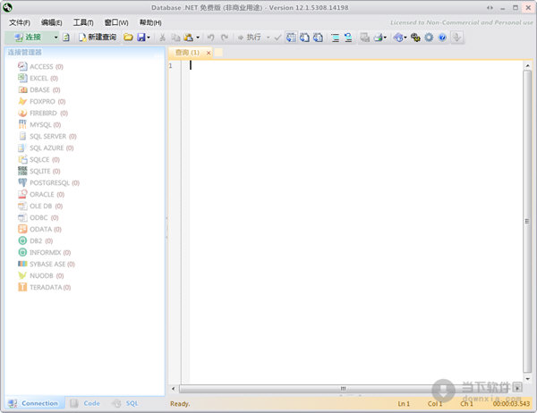Click the printer icon

click(x=378, y=38)
